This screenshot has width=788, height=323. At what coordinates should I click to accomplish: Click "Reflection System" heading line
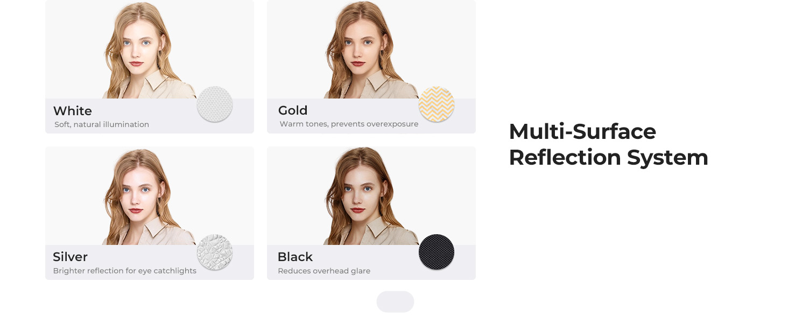(x=608, y=158)
